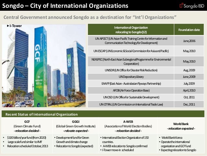The height and width of the screenshot is (156, 207).
Task: Click the 'GGGI' column heading
Action: pos(76,122)
